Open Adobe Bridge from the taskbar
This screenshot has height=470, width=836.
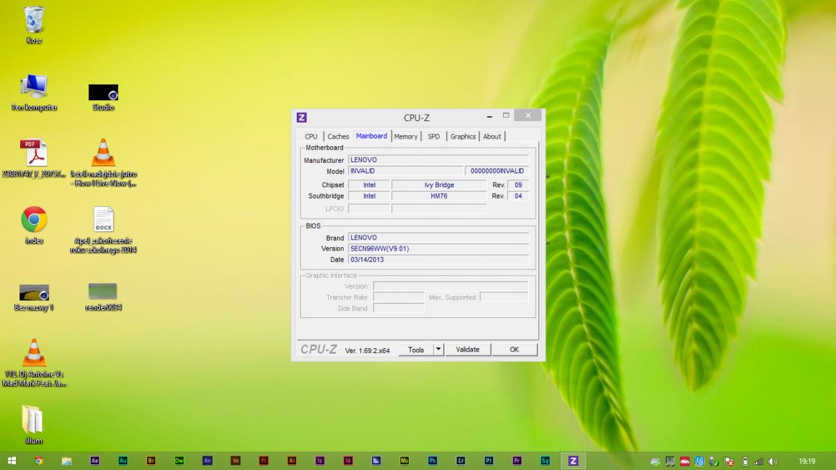coord(151,461)
